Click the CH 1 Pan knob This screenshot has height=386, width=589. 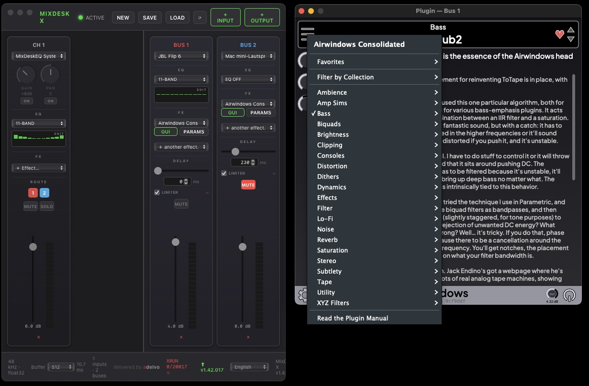[50, 75]
